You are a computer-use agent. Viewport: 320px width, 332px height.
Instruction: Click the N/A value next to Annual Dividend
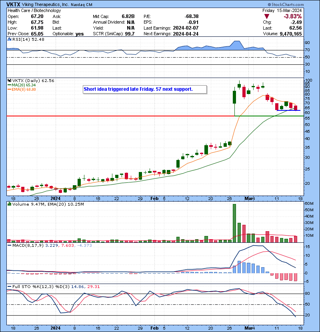click(x=131, y=22)
